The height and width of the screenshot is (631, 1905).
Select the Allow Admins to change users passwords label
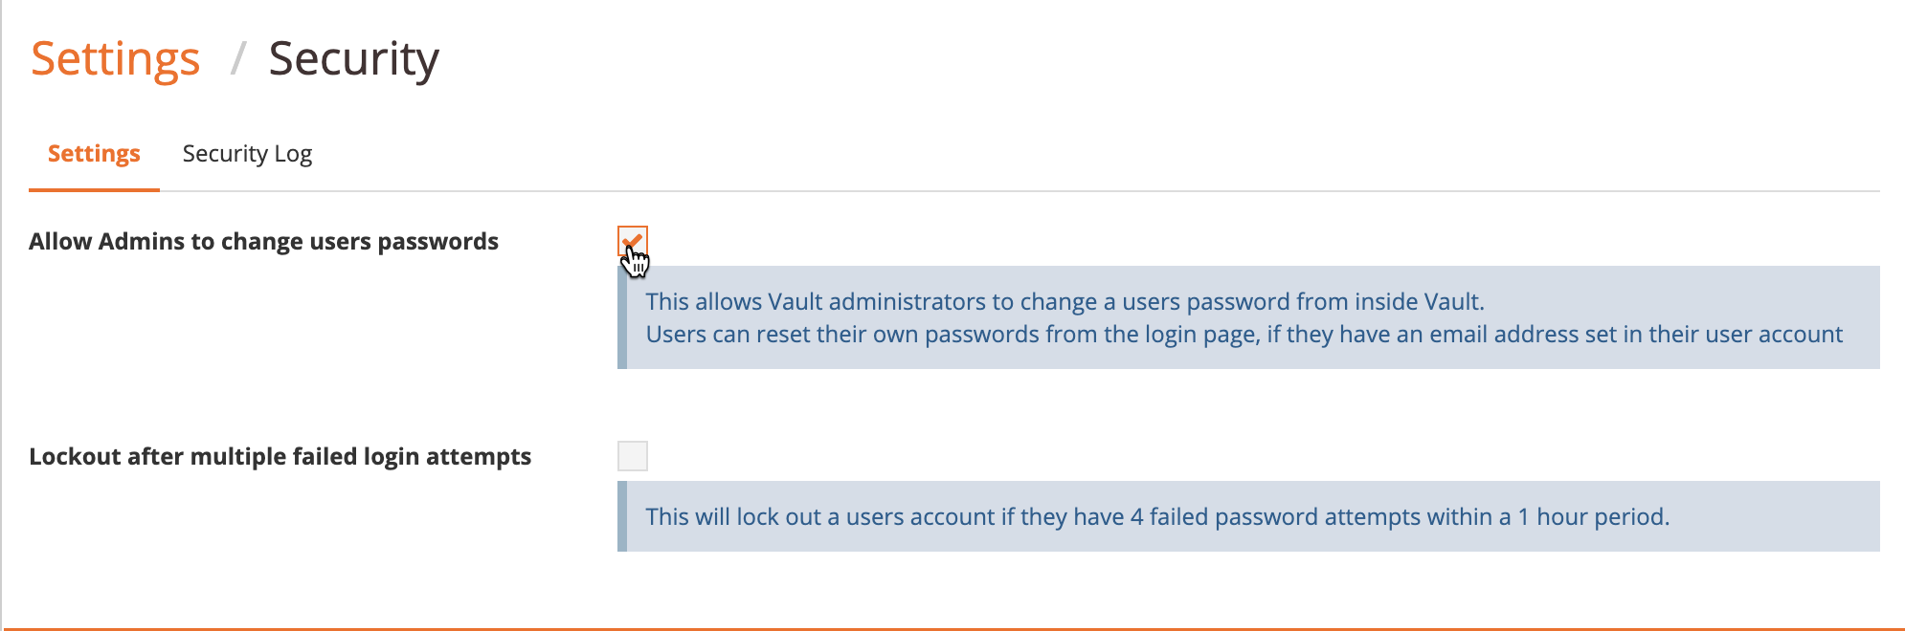(264, 241)
